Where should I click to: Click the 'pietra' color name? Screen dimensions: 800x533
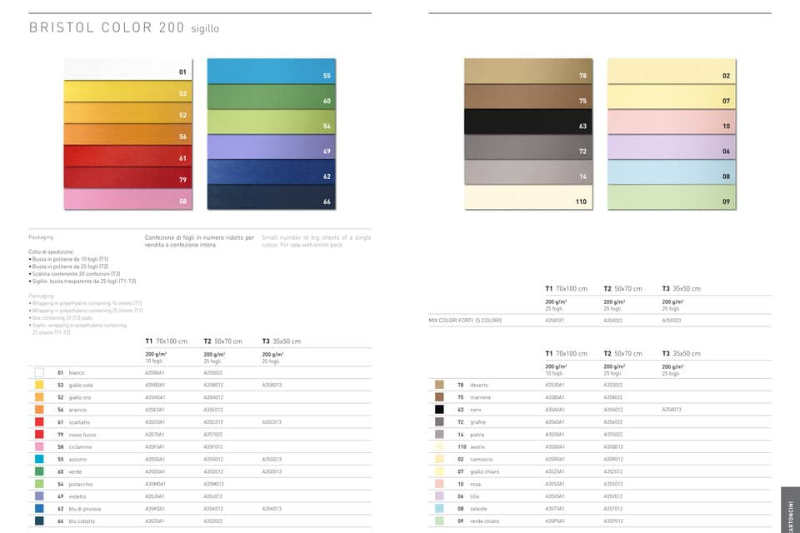pos(477,435)
